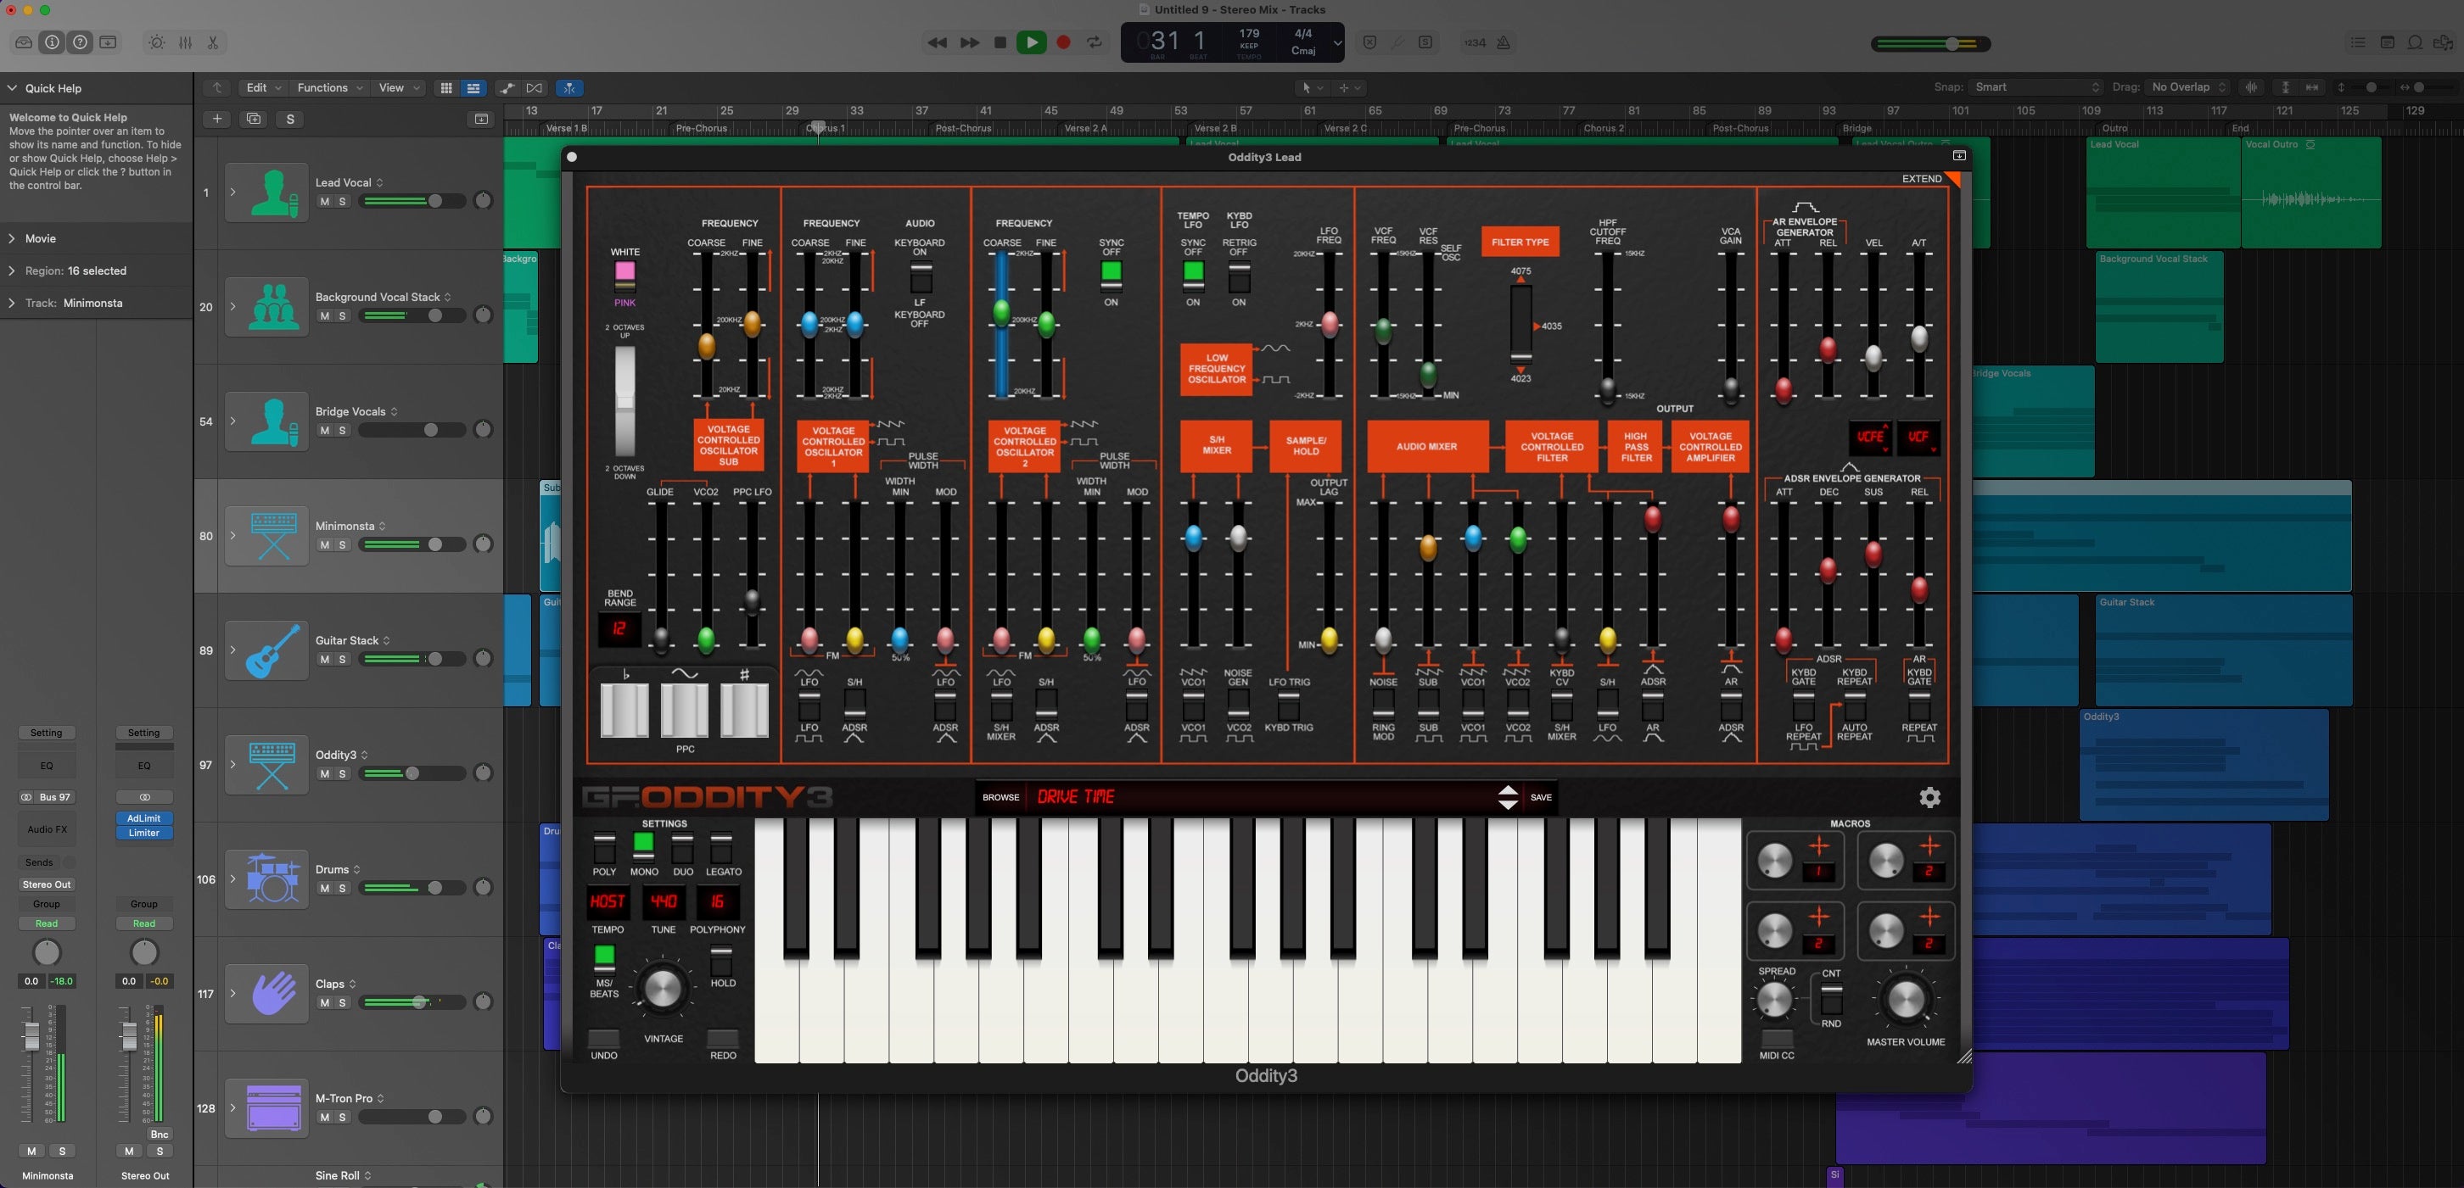Mute the Lead Vocal track
Image resolution: width=2464 pixels, height=1188 pixels.
(x=324, y=202)
